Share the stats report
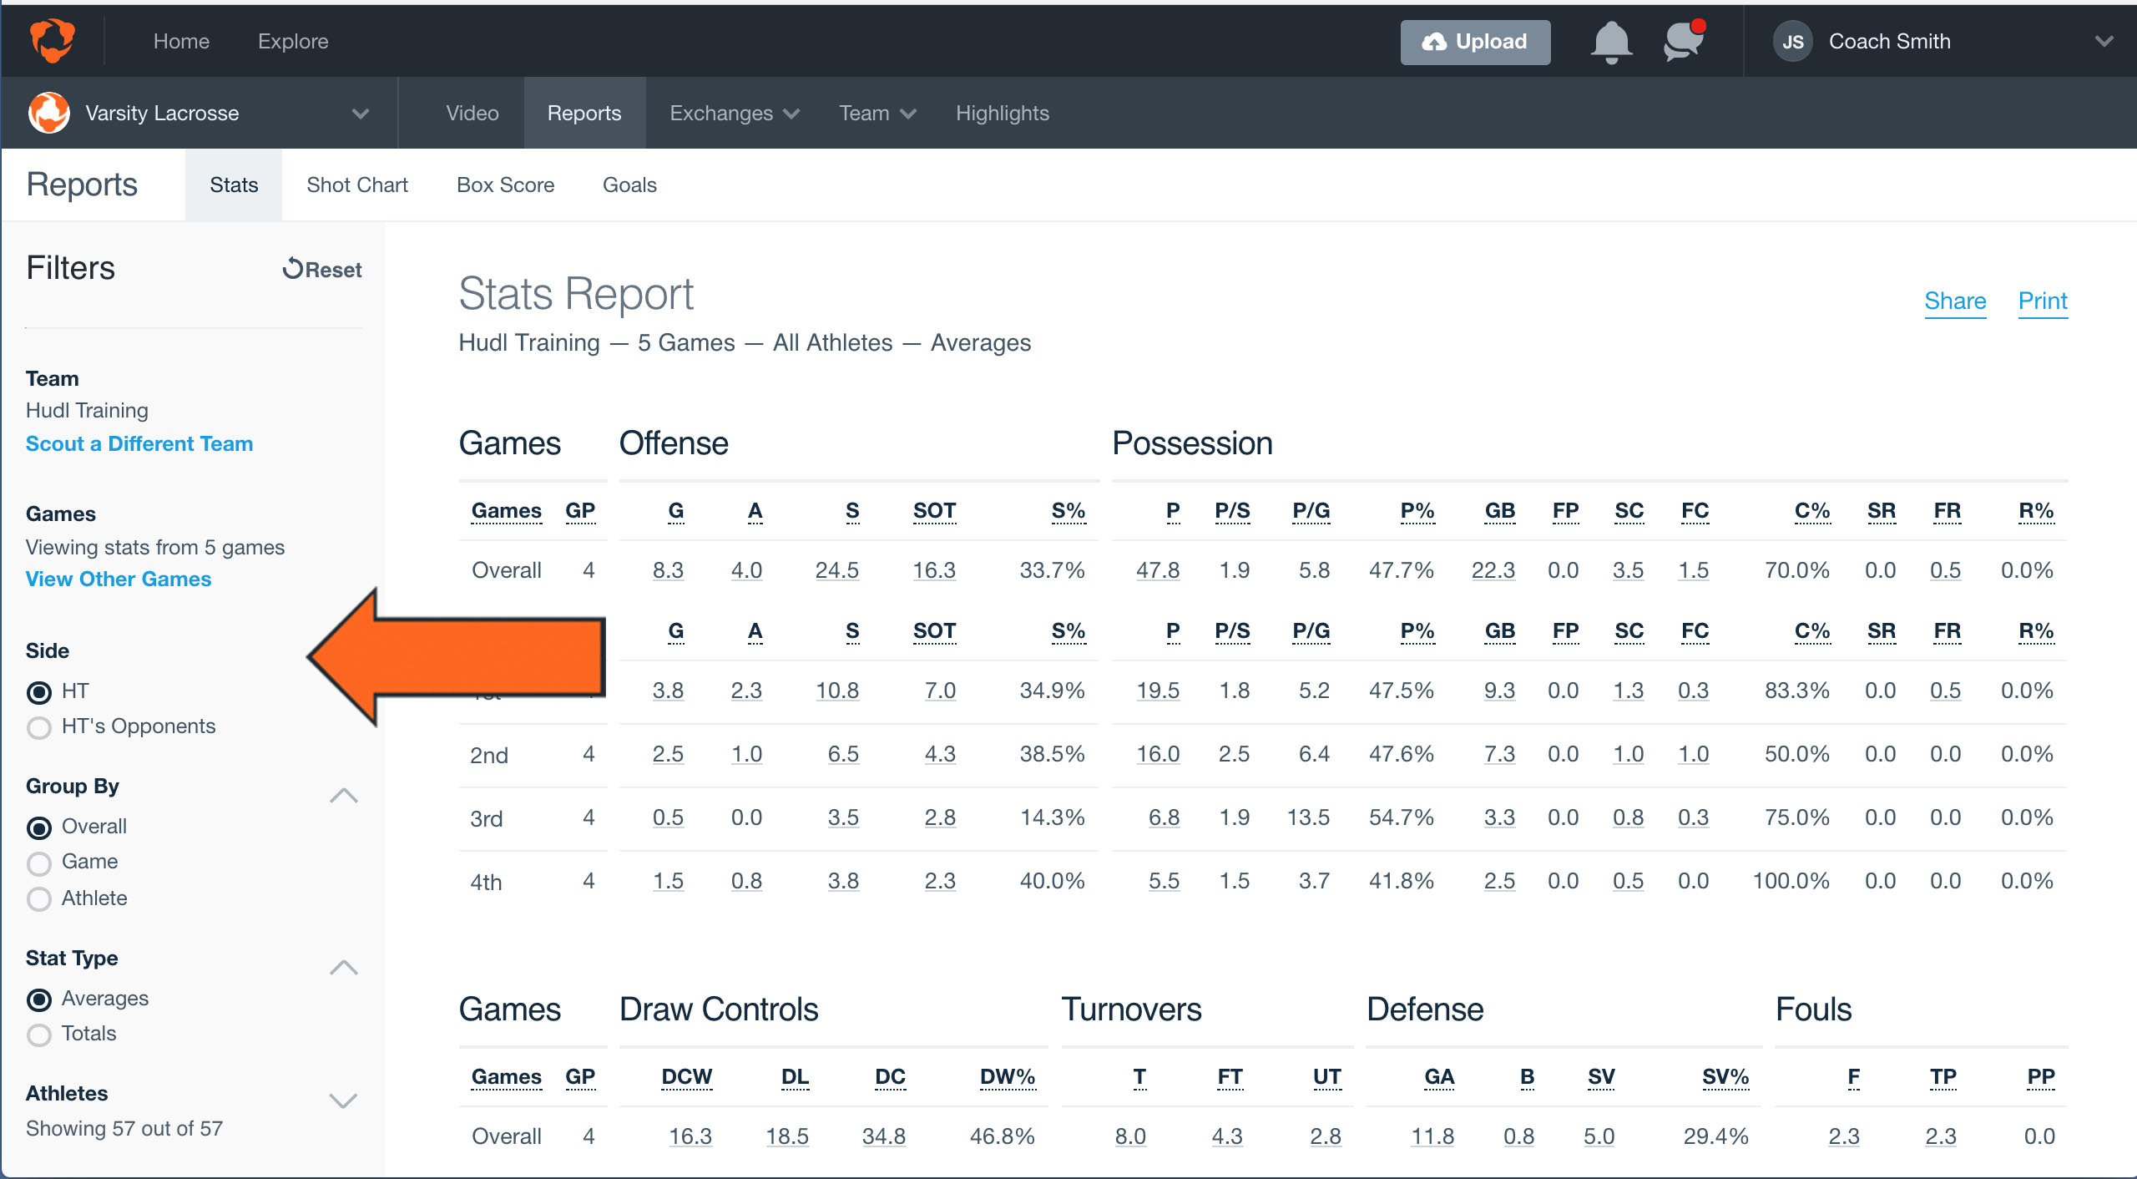The height and width of the screenshot is (1179, 2137). point(1954,301)
